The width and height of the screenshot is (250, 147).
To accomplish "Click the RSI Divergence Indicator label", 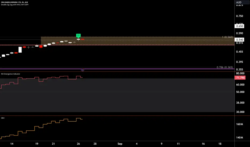I will pos(10,74).
